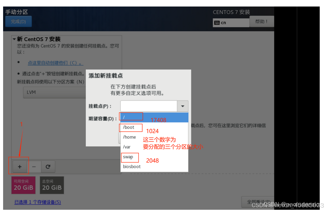Viewport: 325px width, 211px height.
Task: Pick /var in the mount point list
Action: [x=154, y=147]
